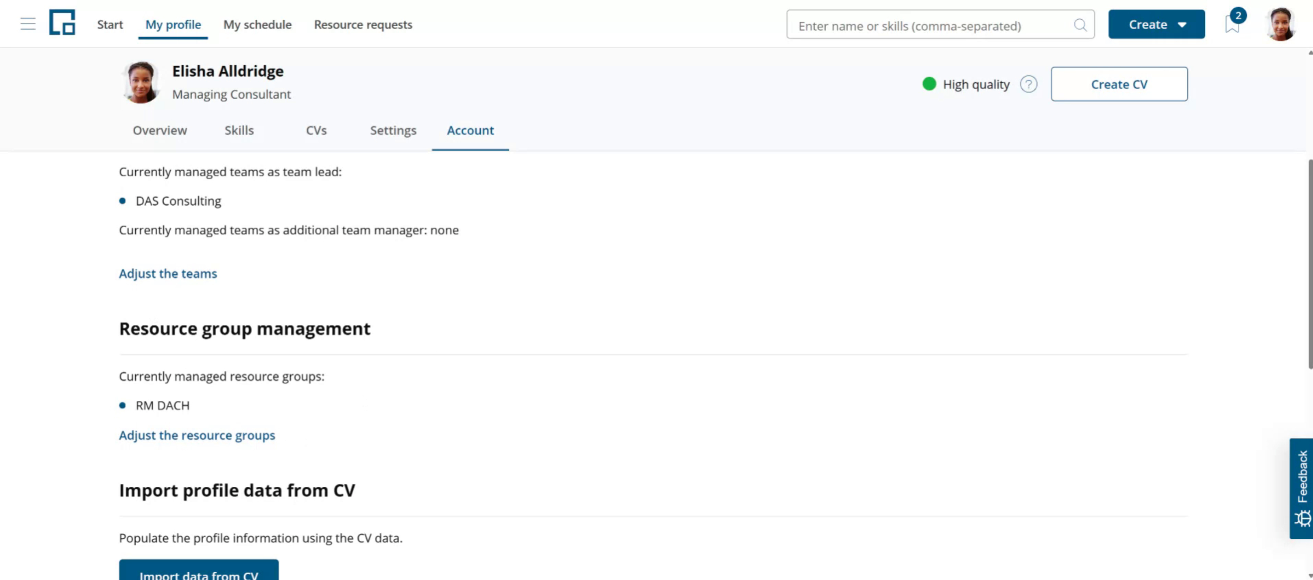The image size is (1313, 580).
Task: Click the Import profile data from CV heading
Action: [237, 490]
